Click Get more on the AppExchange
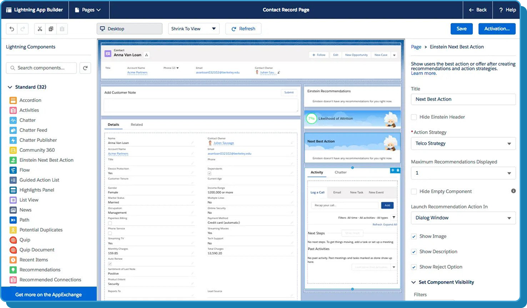527x308 pixels. pos(48,295)
